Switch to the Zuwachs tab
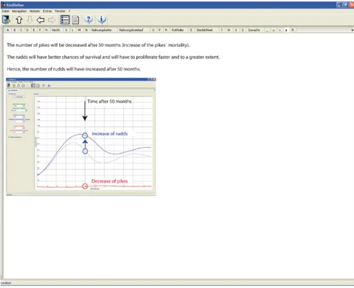Viewport: 354px width, 288px height. [x=254, y=30]
